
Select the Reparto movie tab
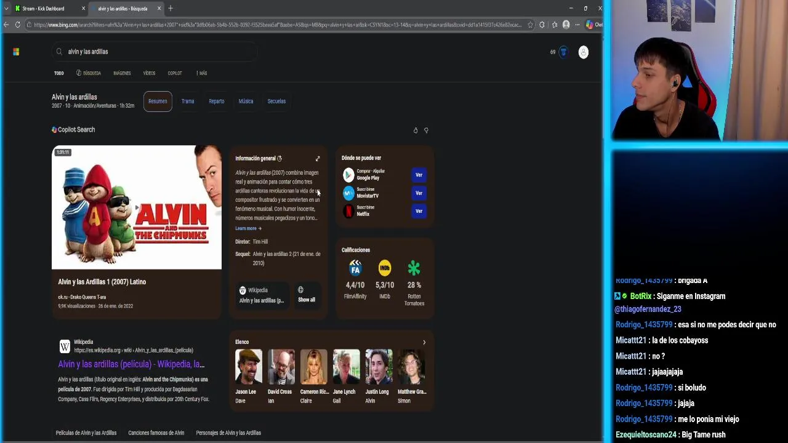[216, 101]
